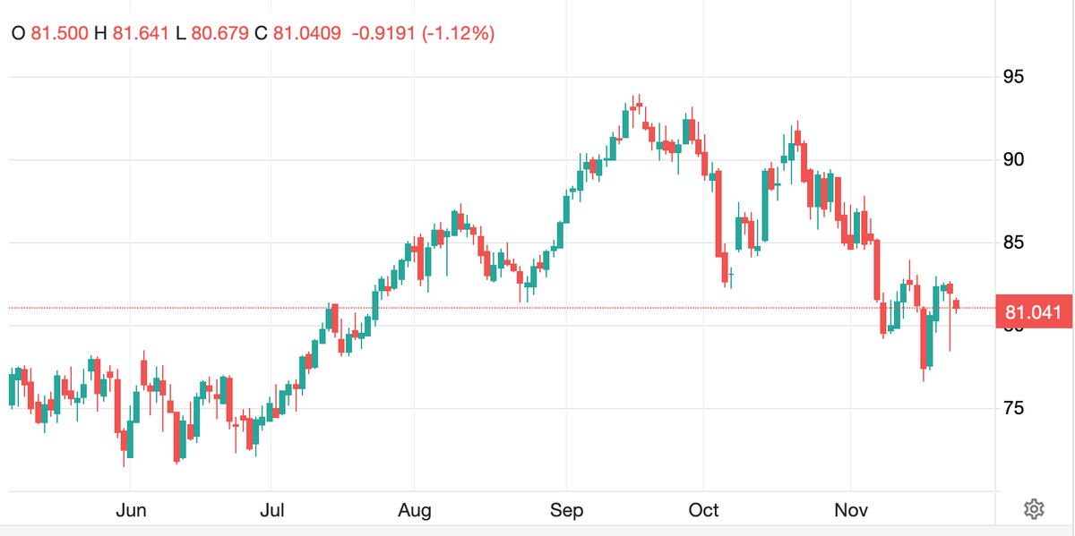Click the 85 price axis label
The height and width of the screenshot is (536, 1075).
point(1015,243)
